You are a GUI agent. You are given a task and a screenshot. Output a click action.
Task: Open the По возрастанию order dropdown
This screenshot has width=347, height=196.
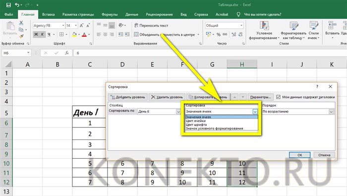click(331, 112)
